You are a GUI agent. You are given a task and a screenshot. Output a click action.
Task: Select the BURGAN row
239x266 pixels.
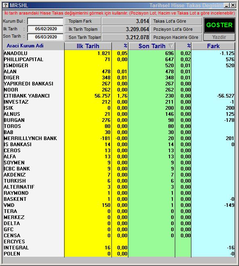(x=119, y=120)
